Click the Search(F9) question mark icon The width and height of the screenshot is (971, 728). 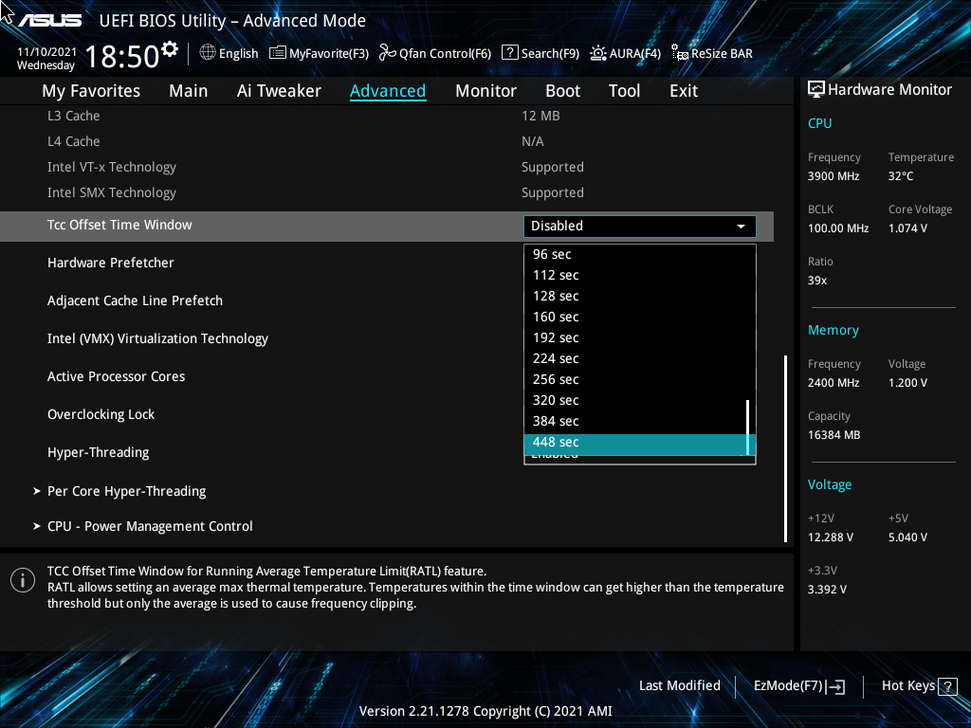[509, 53]
